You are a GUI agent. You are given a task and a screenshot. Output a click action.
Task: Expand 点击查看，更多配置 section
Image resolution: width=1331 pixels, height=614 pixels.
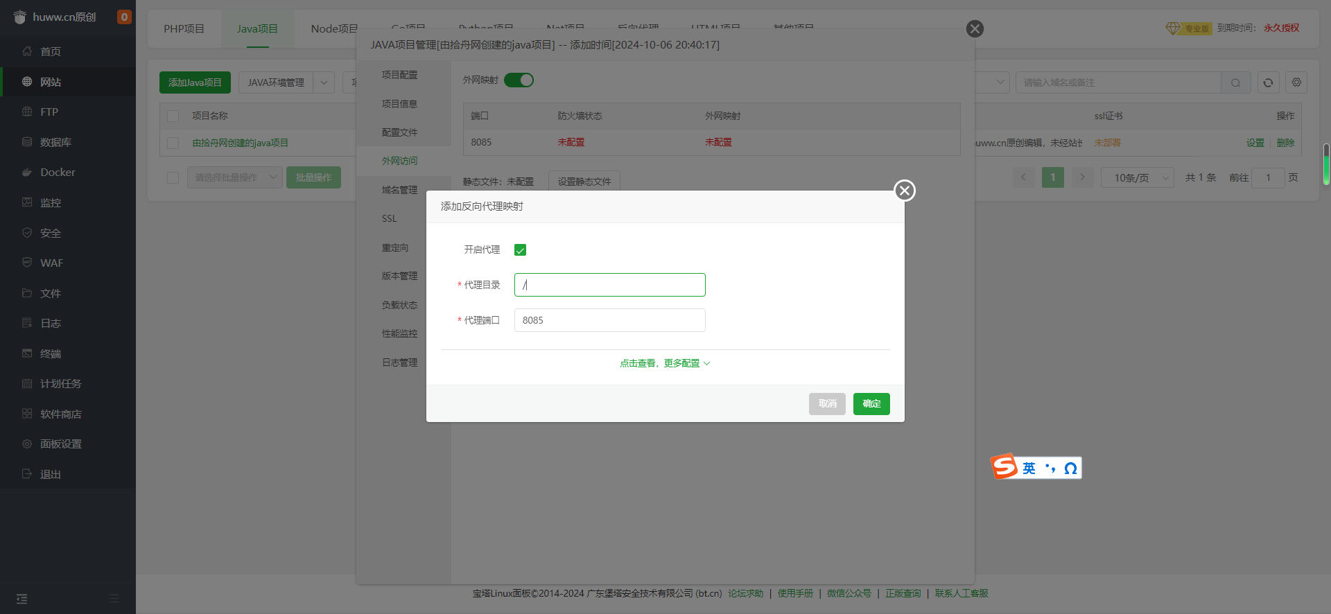tap(665, 363)
